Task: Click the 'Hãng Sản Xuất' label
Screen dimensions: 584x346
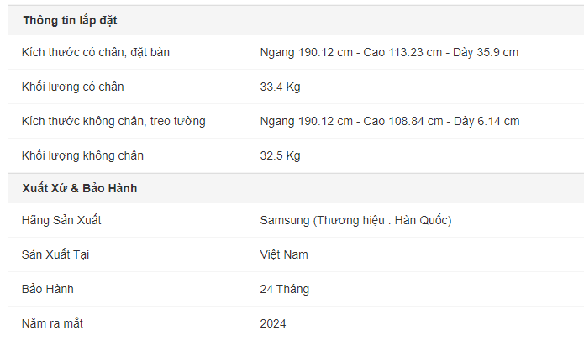Action: (61, 220)
